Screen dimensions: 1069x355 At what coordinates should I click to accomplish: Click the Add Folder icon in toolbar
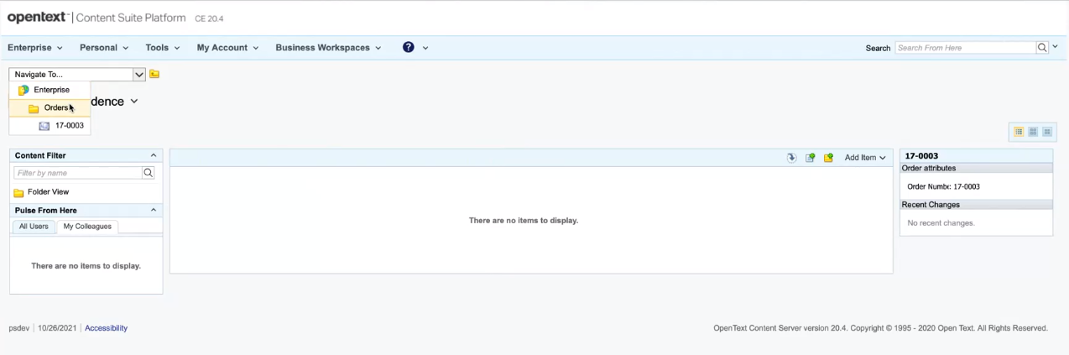[828, 158]
